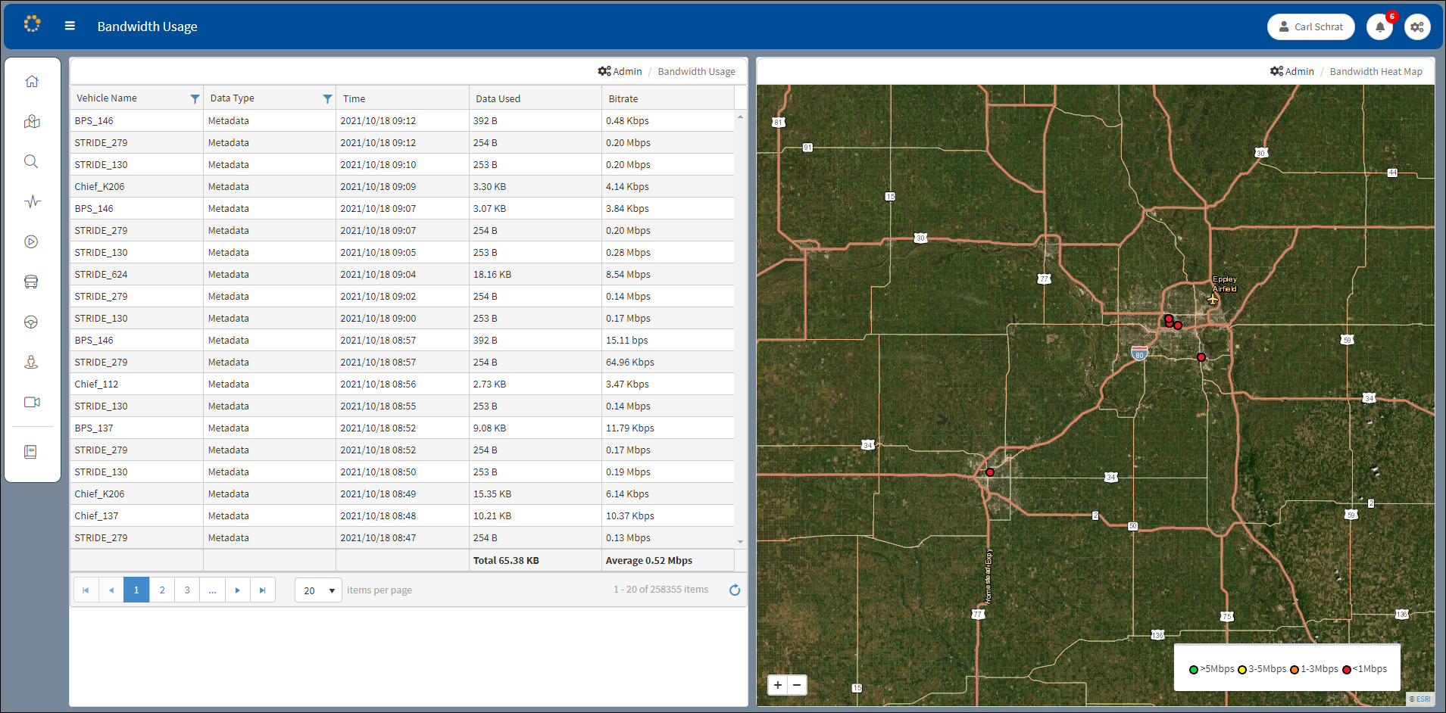1446x713 pixels.
Task: Click the orange 1-3Mbps legend dot
Action: (x=1295, y=669)
